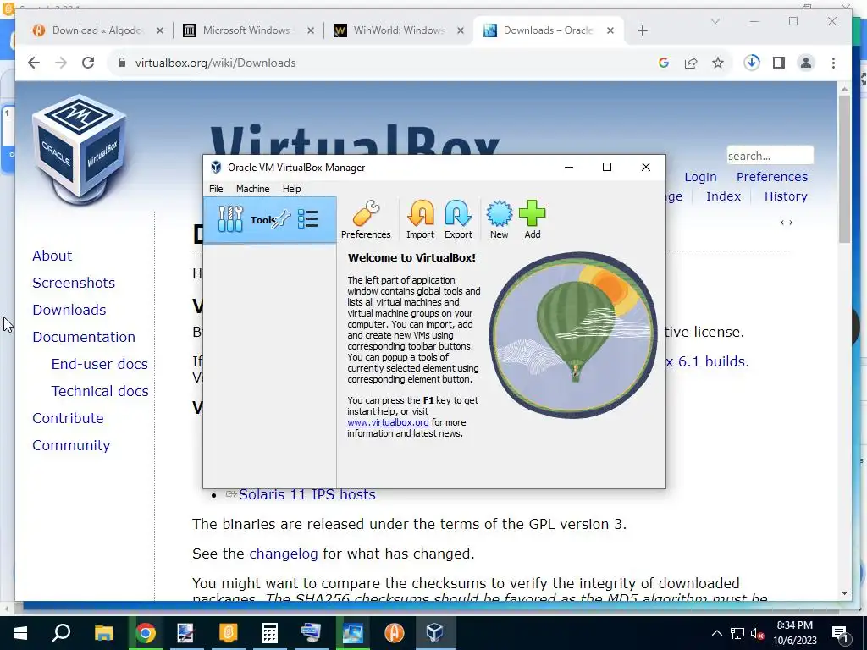Viewport: 867px width, 650px height.
Task: Open a new Chrome tab
Action: pos(642,30)
